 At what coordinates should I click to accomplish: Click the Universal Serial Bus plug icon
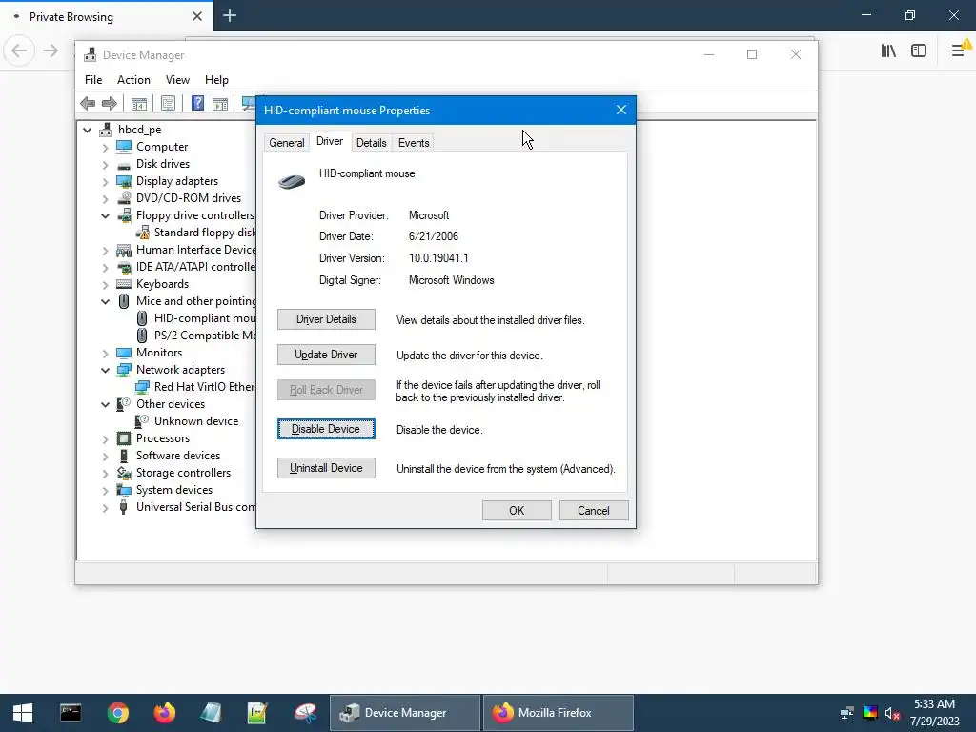coord(124,507)
